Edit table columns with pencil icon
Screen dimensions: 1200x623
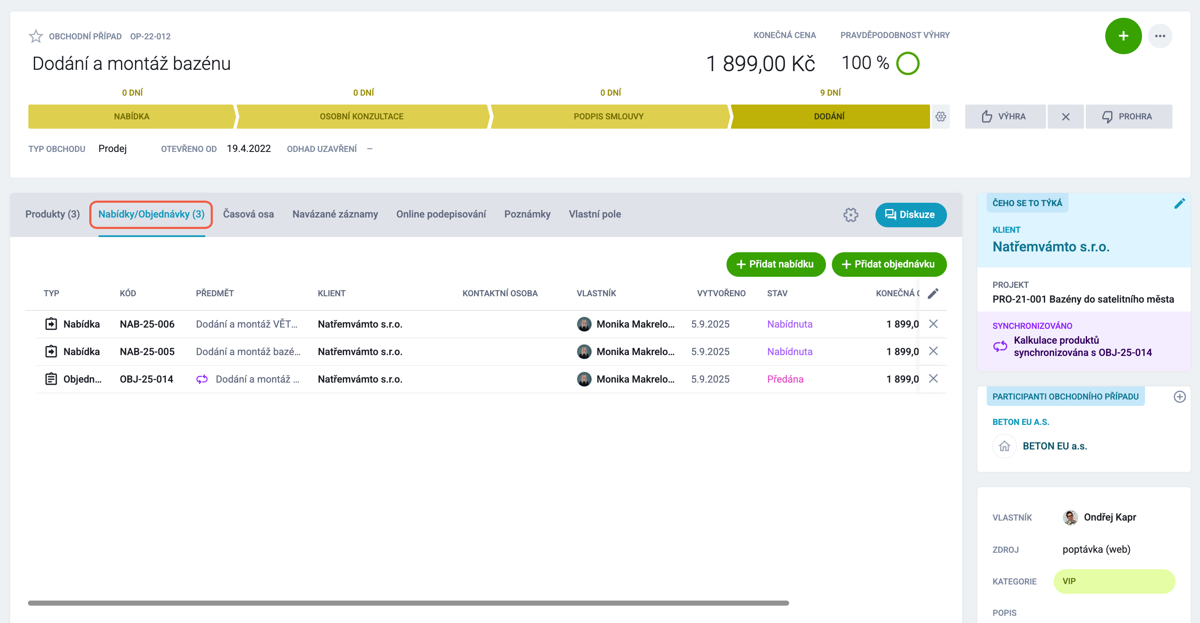click(x=933, y=293)
